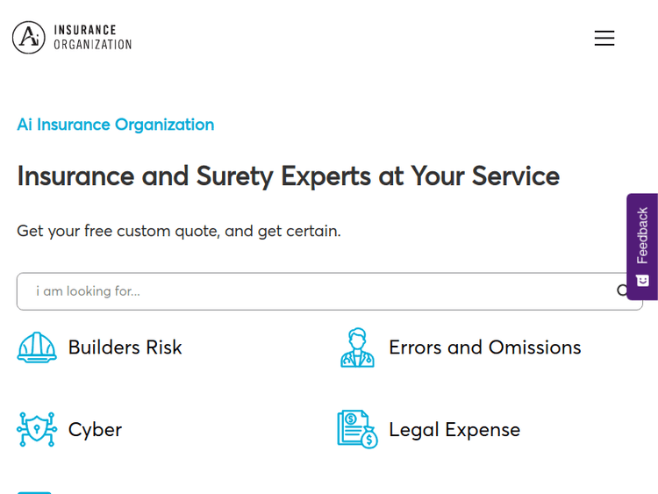The width and height of the screenshot is (658, 494).
Task: Click the Errors and Omissions person icon
Action: coord(357,347)
